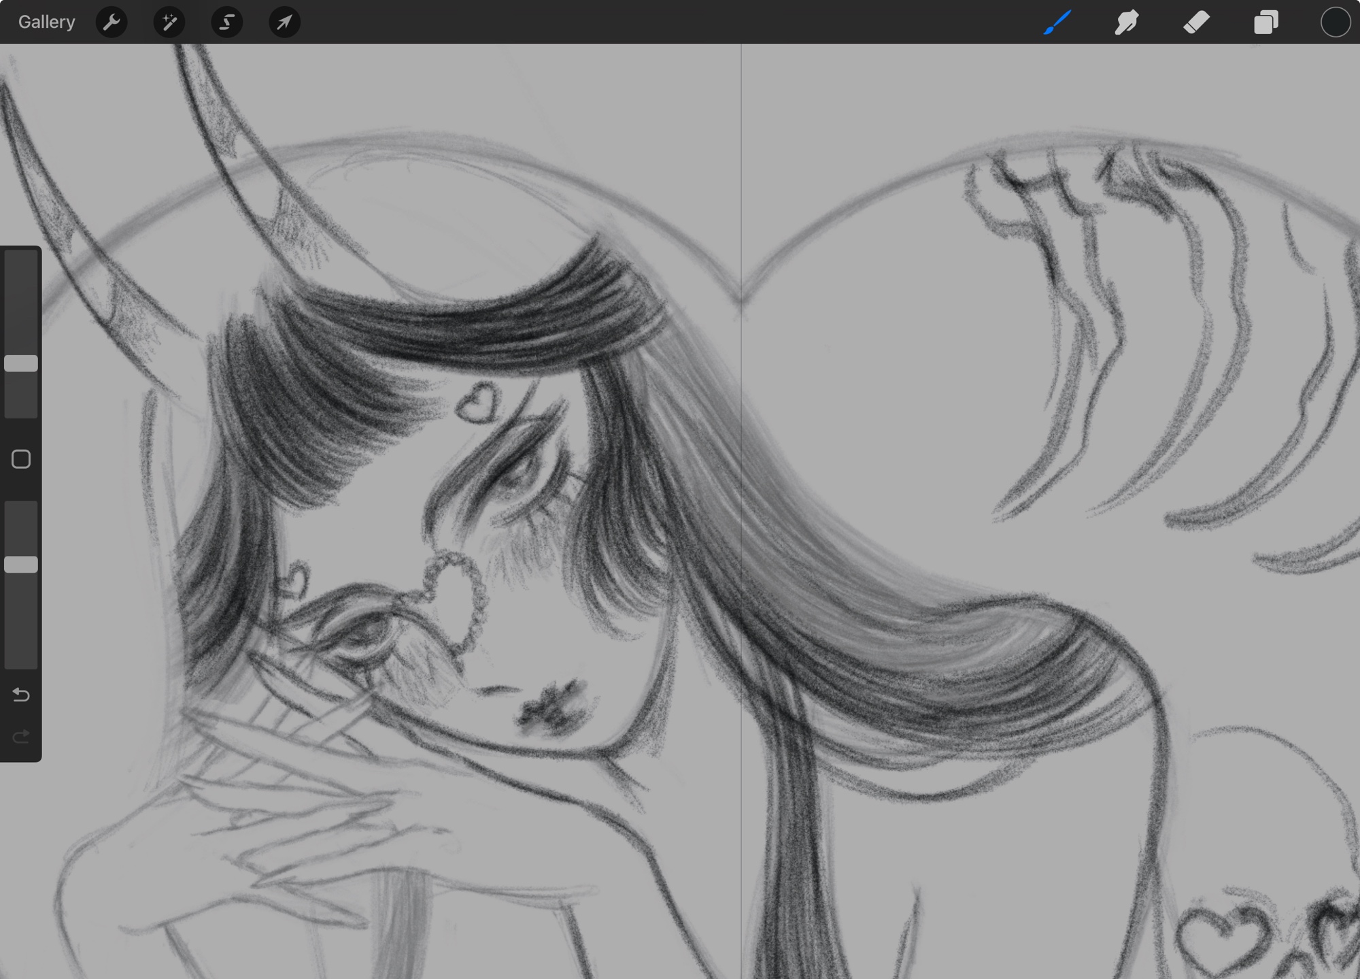Select the Paint brush tool

[1057, 22]
